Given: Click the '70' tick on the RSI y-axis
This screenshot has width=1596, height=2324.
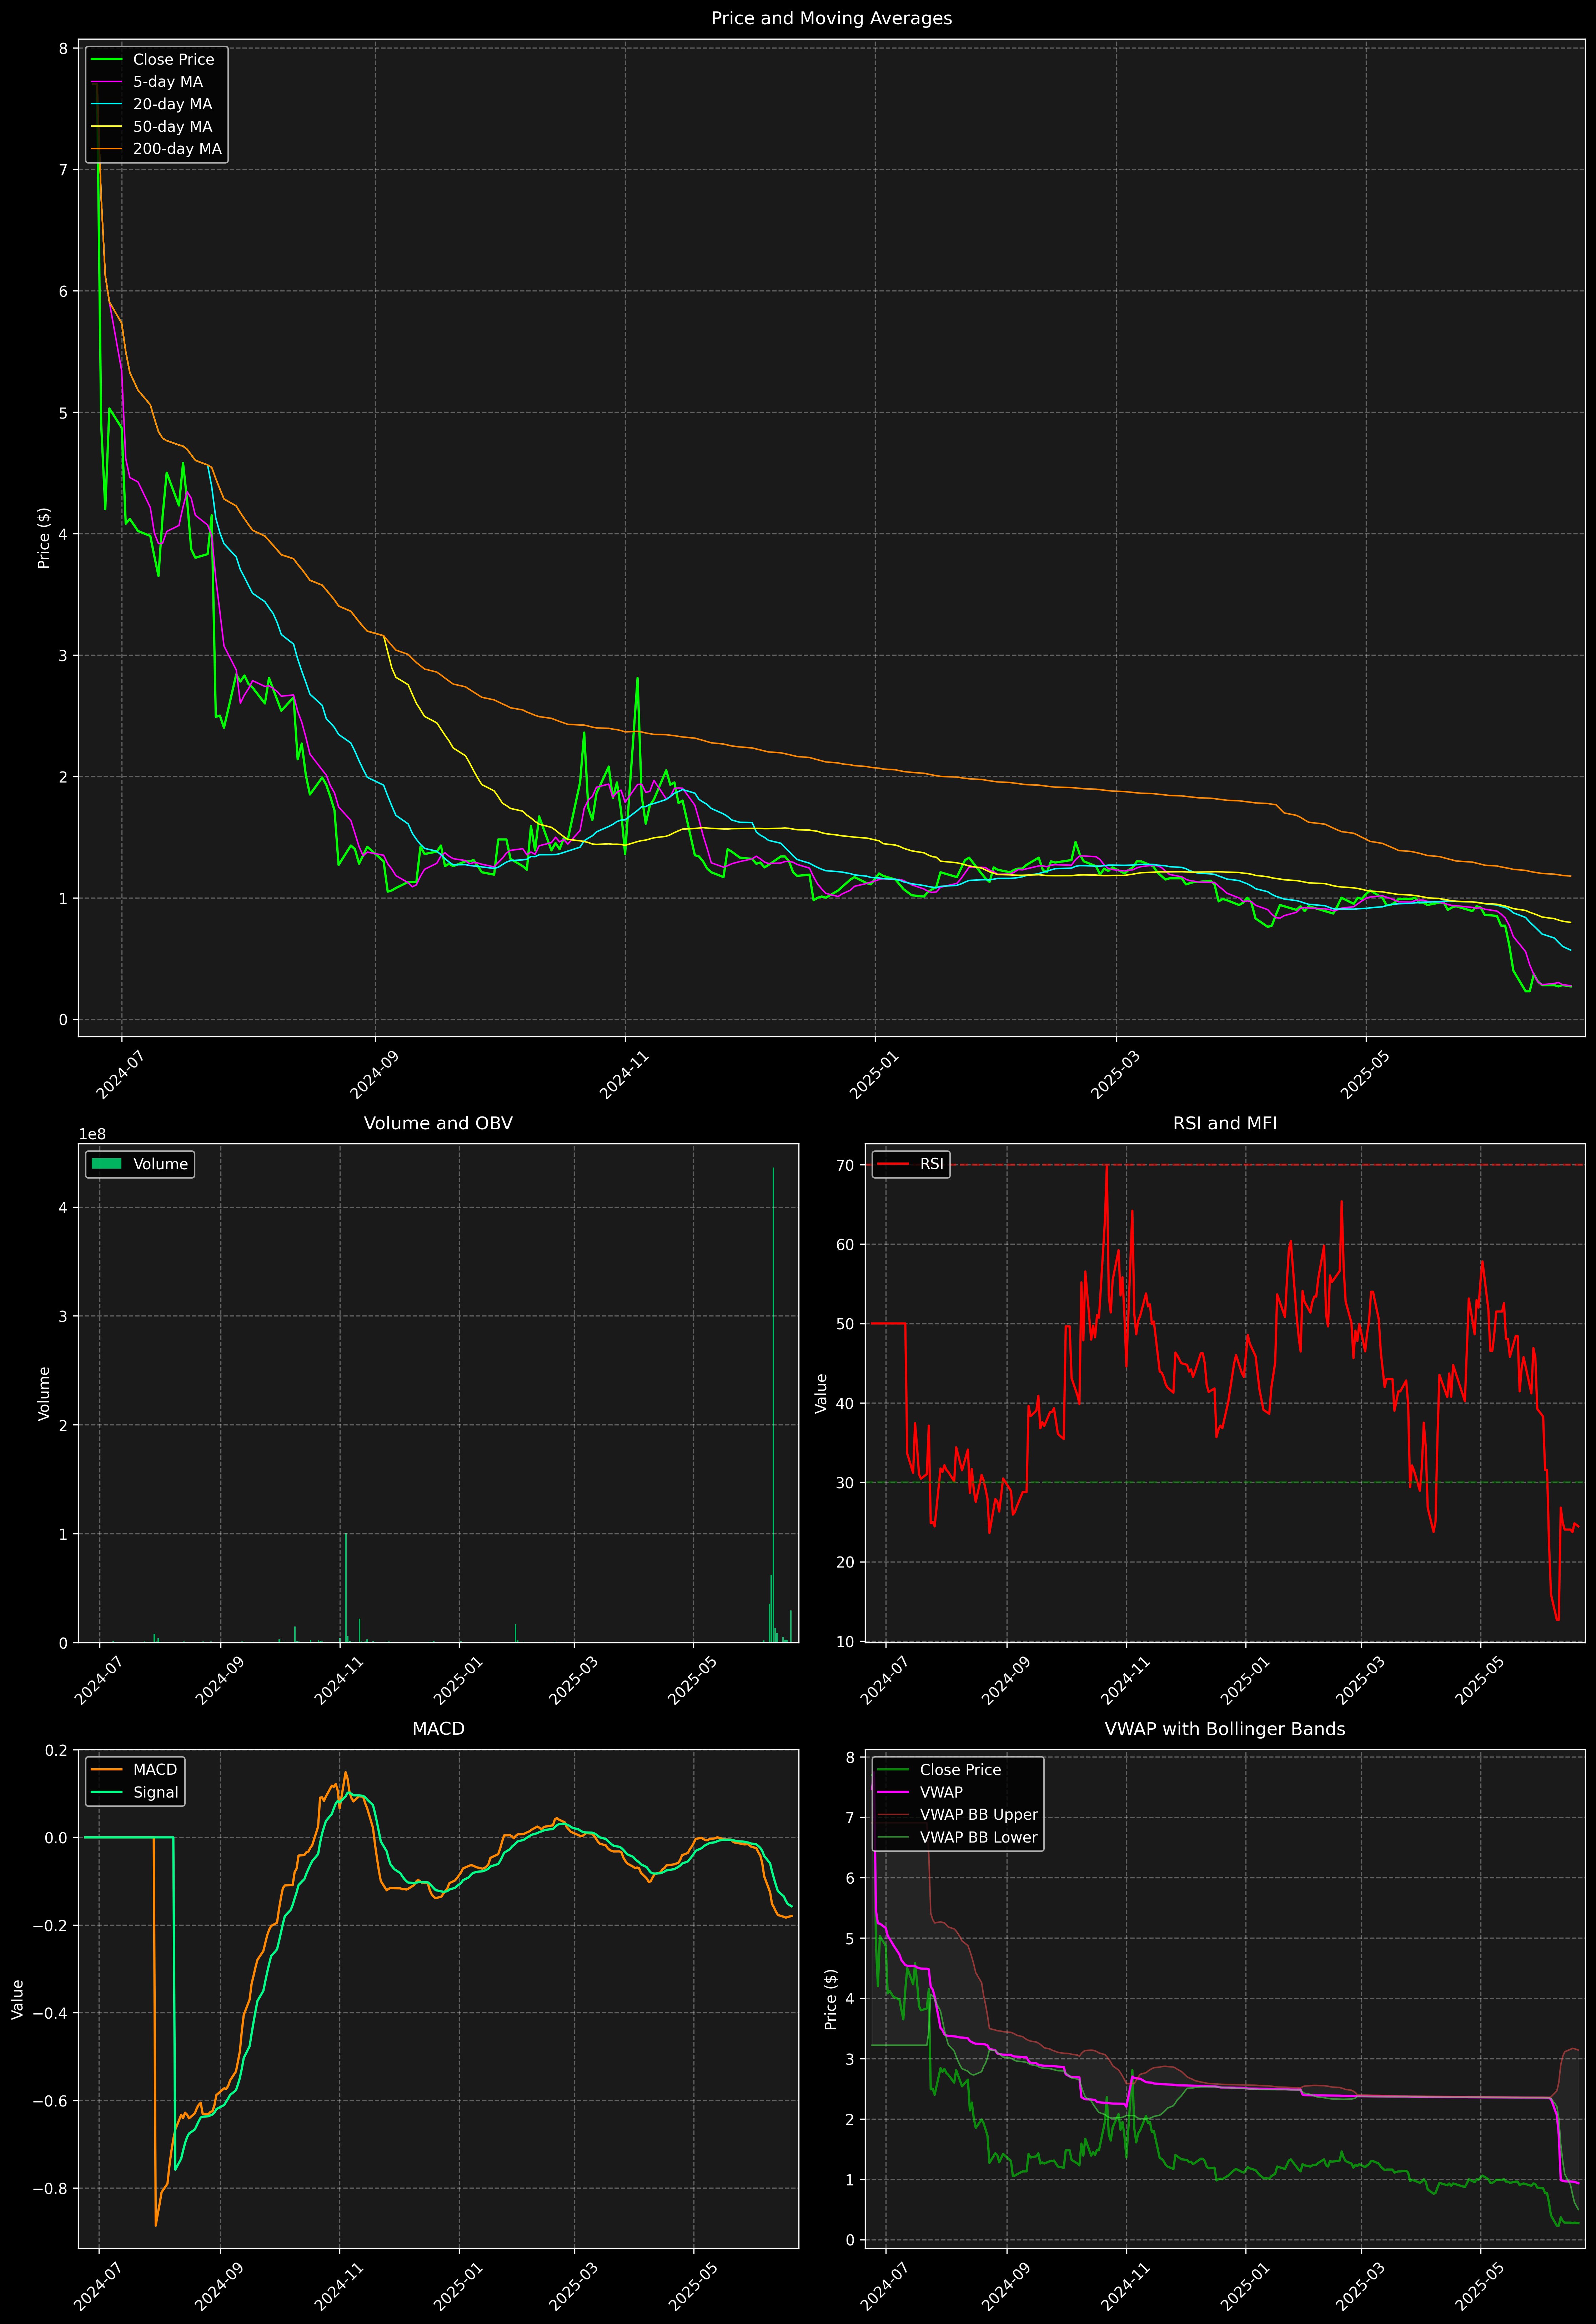Looking at the screenshot, I should (x=846, y=1165).
